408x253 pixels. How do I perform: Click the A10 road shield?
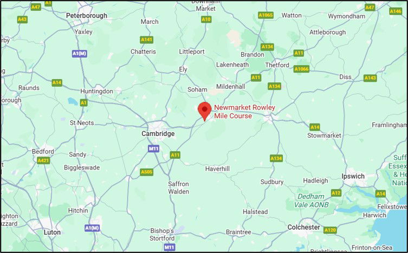click(x=206, y=20)
